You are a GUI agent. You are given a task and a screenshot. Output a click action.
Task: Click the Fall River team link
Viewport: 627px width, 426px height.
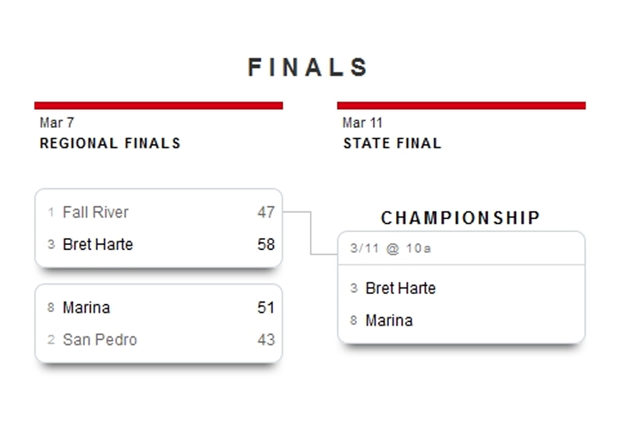coord(95,212)
